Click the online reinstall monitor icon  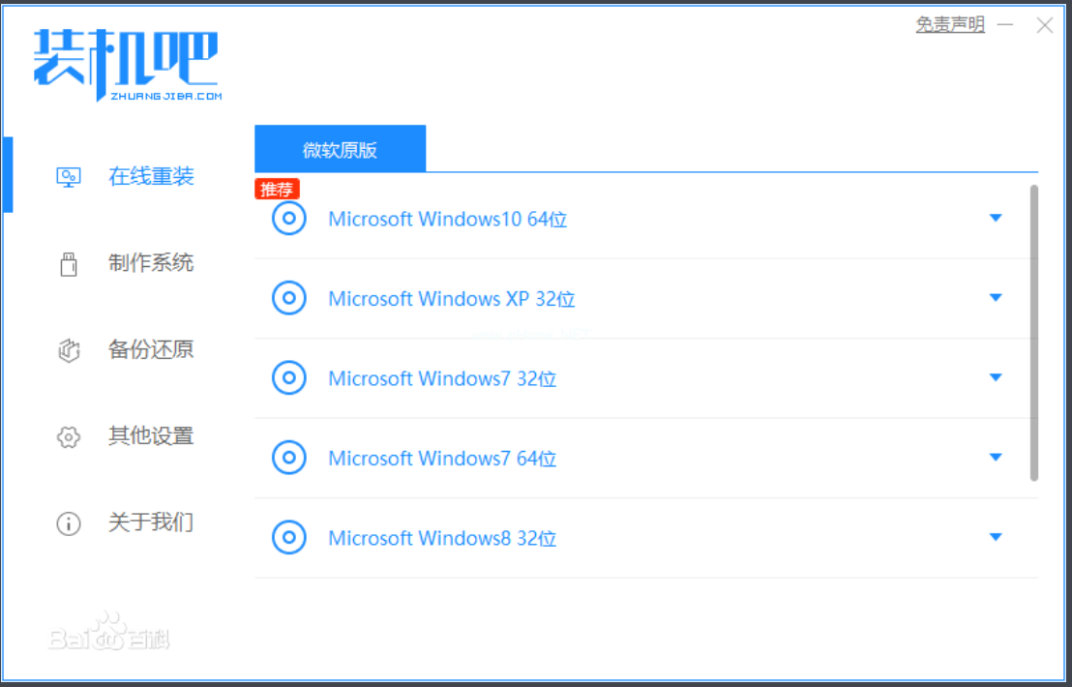click(x=68, y=177)
